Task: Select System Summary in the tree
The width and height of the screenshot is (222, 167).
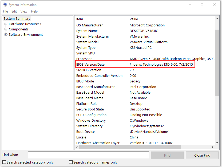Action: pos(17,18)
